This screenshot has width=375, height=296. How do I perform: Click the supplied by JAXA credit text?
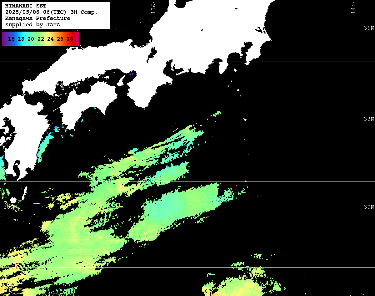33,25
